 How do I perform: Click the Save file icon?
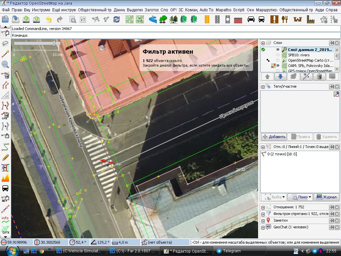click(x=15, y=19)
